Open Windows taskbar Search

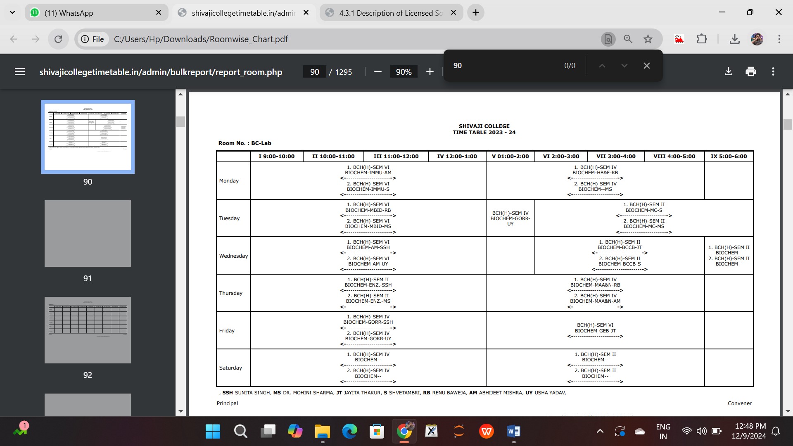240,432
